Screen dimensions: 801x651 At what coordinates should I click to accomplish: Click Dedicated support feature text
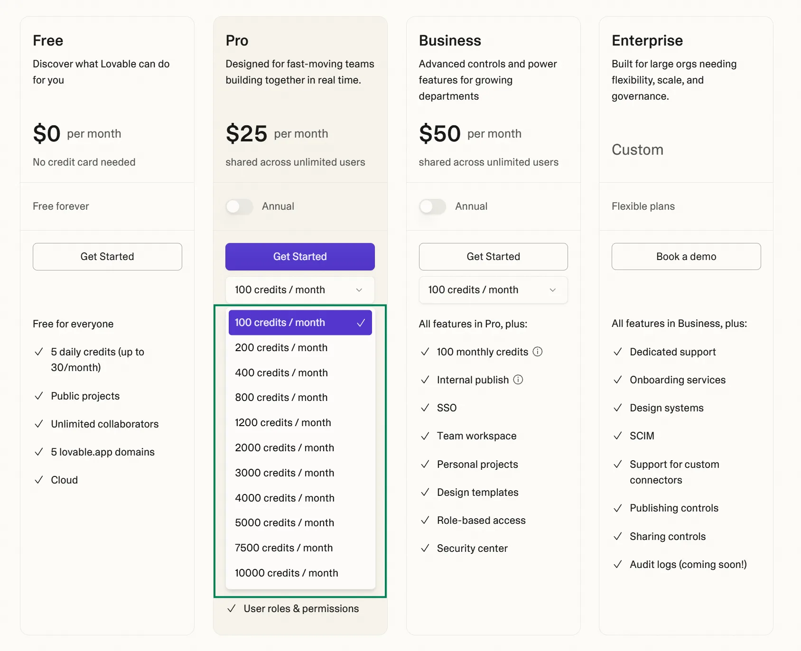click(672, 352)
